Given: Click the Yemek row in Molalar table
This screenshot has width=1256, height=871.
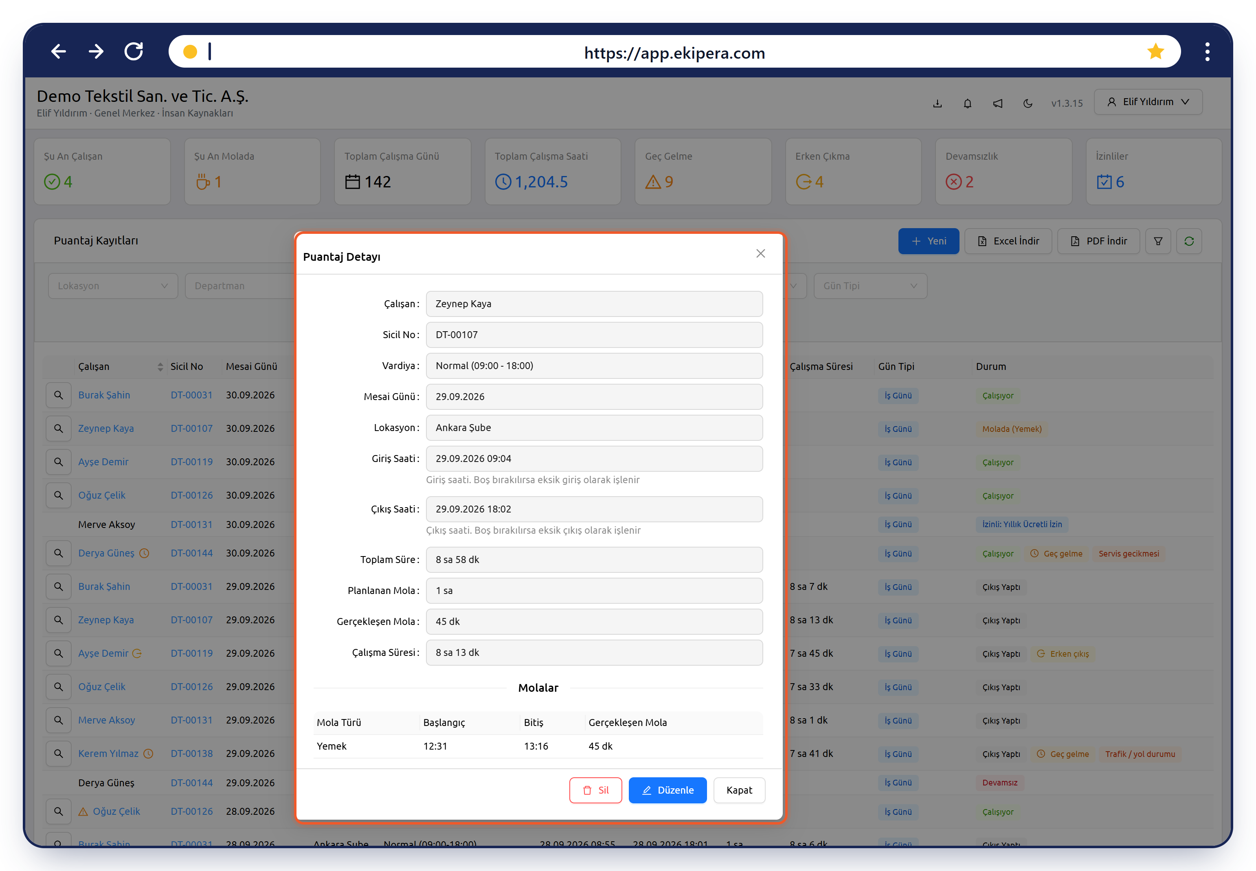Looking at the screenshot, I should click(x=538, y=747).
